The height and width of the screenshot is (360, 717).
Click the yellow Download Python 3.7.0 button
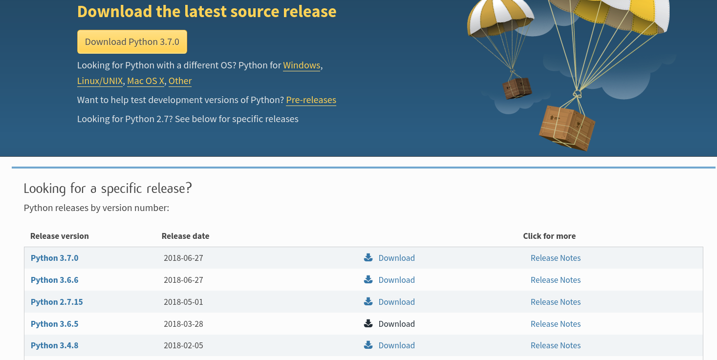132,42
